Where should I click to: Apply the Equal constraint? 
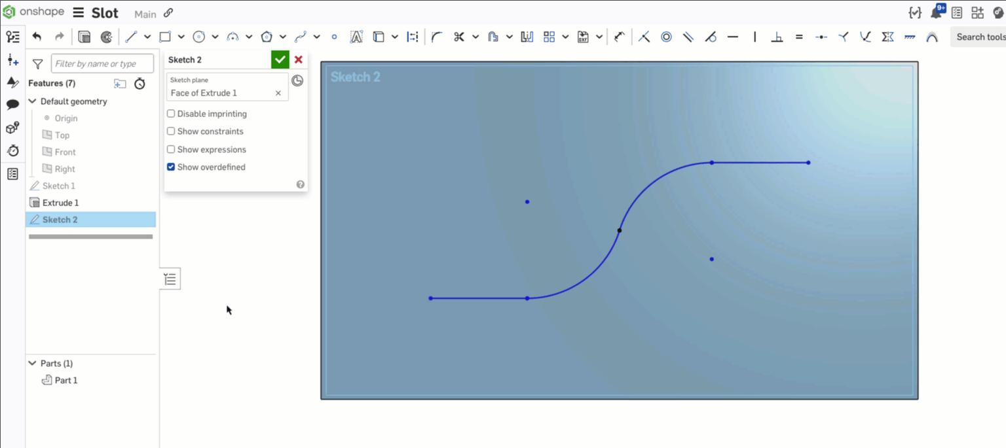tap(799, 37)
